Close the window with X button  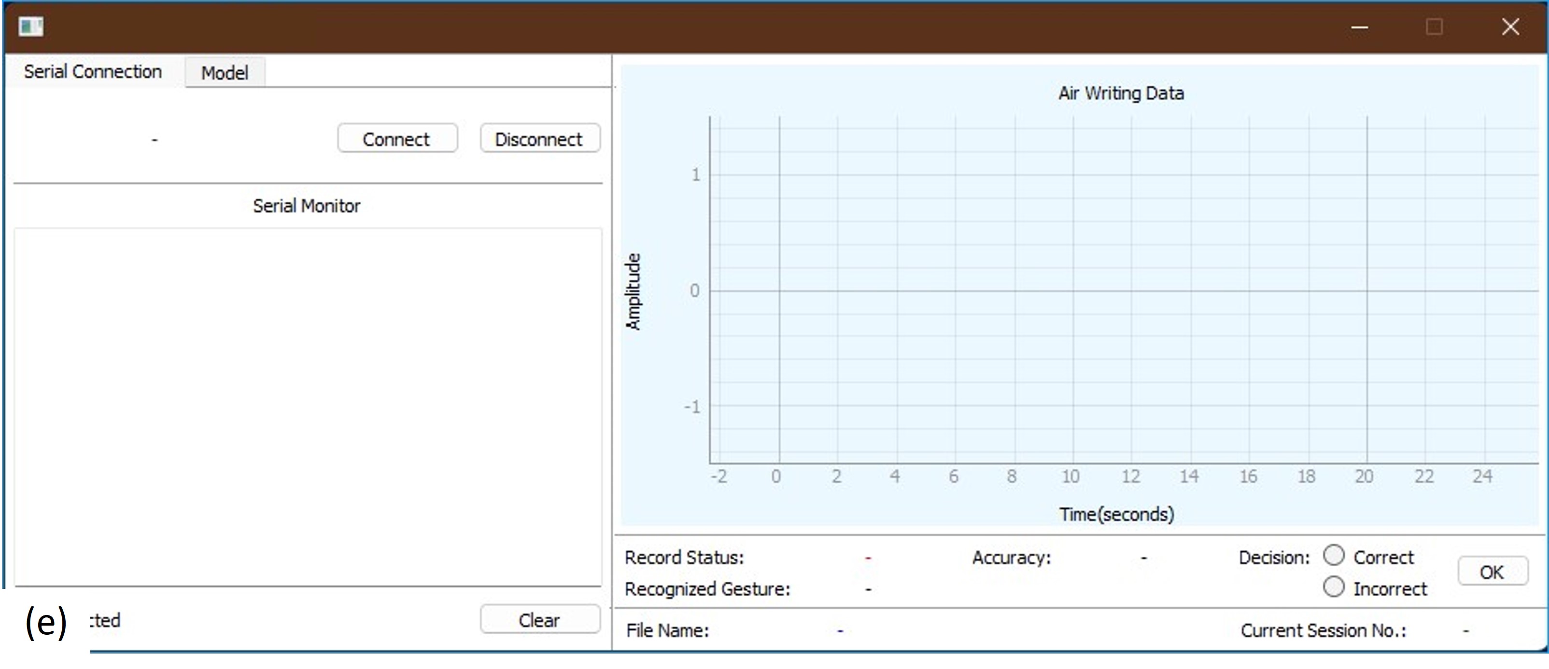pos(1510,27)
